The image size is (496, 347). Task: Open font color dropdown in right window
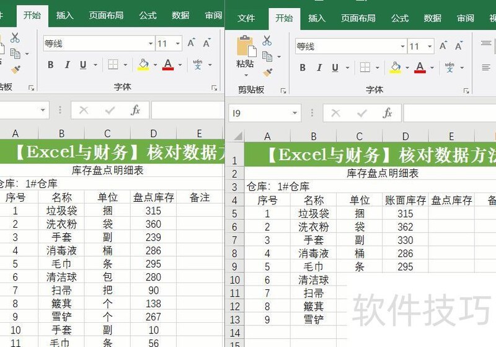pyautogui.click(x=432, y=68)
